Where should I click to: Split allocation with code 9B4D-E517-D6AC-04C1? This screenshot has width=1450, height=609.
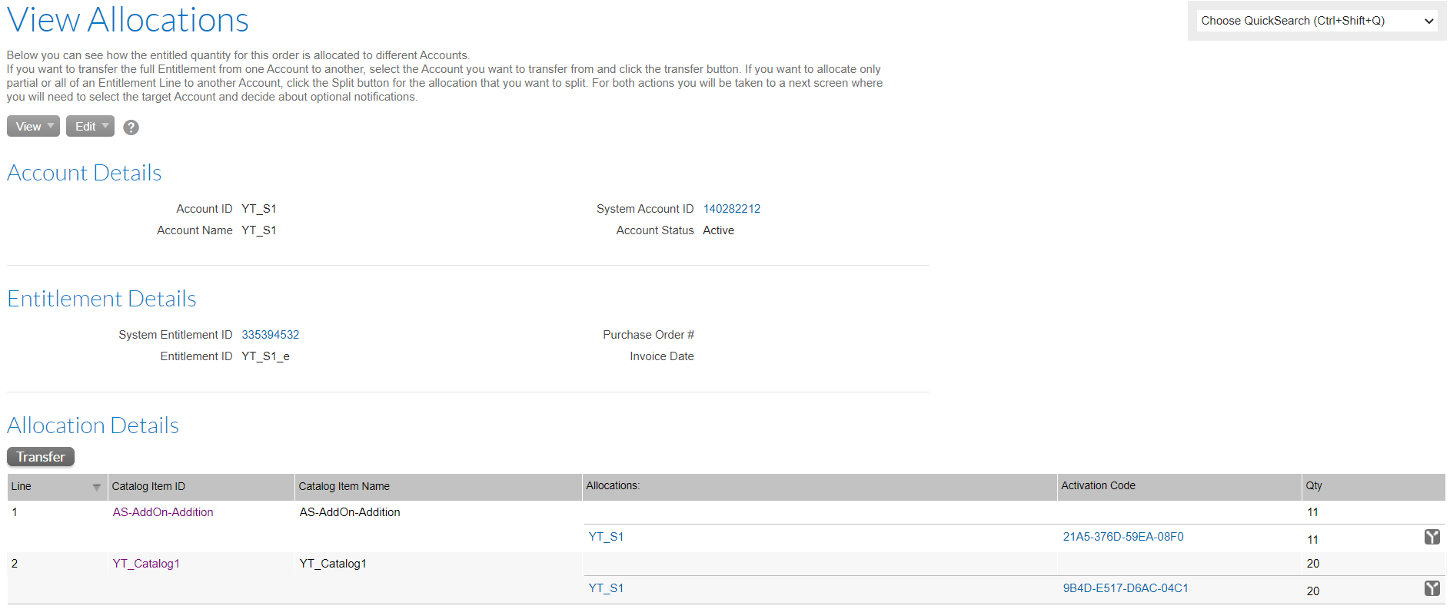coord(1432,588)
